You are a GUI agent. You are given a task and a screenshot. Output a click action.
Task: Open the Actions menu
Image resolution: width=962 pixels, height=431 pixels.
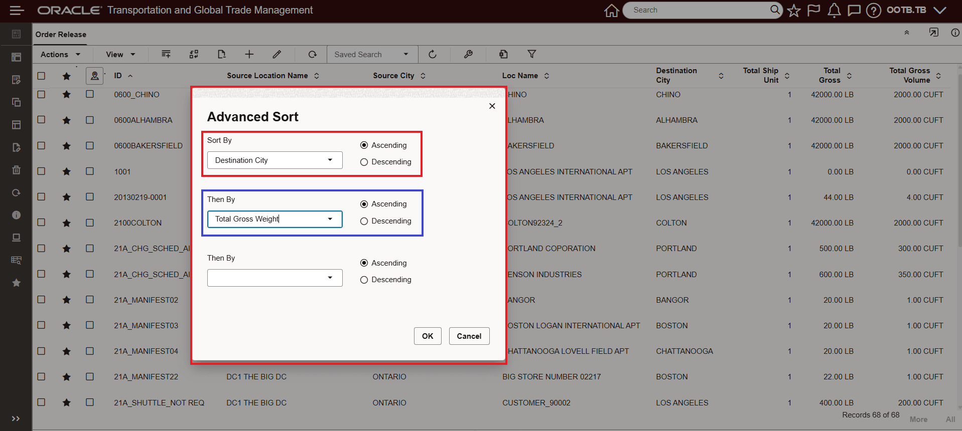tap(60, 54)
